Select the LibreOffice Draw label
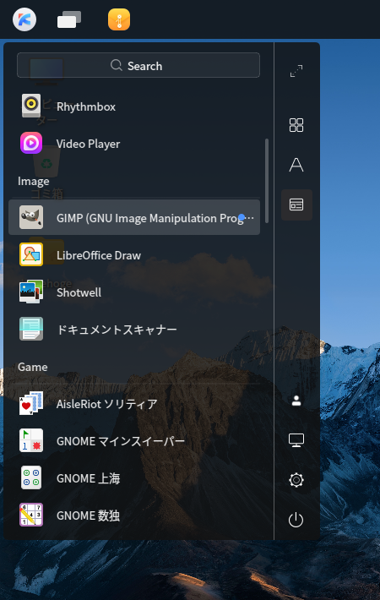Image resolution: width=380 pixels, height=600 pixels. click(99, 255)
